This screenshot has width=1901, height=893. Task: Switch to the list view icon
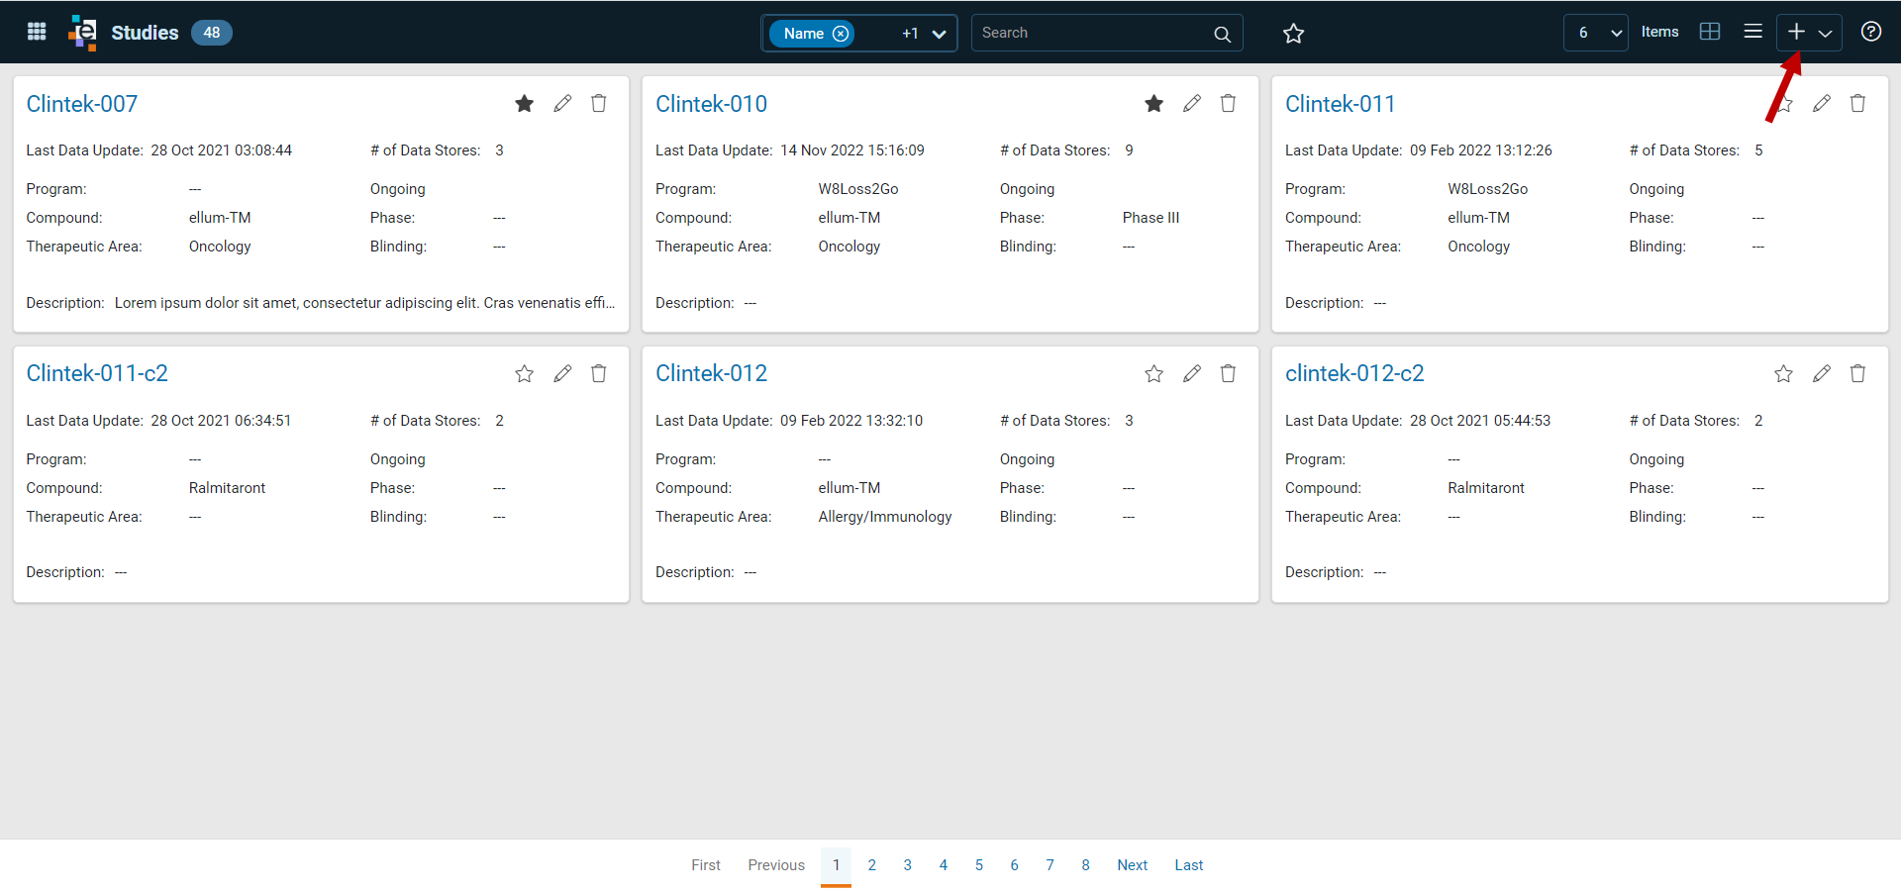tap(1752, 32)
